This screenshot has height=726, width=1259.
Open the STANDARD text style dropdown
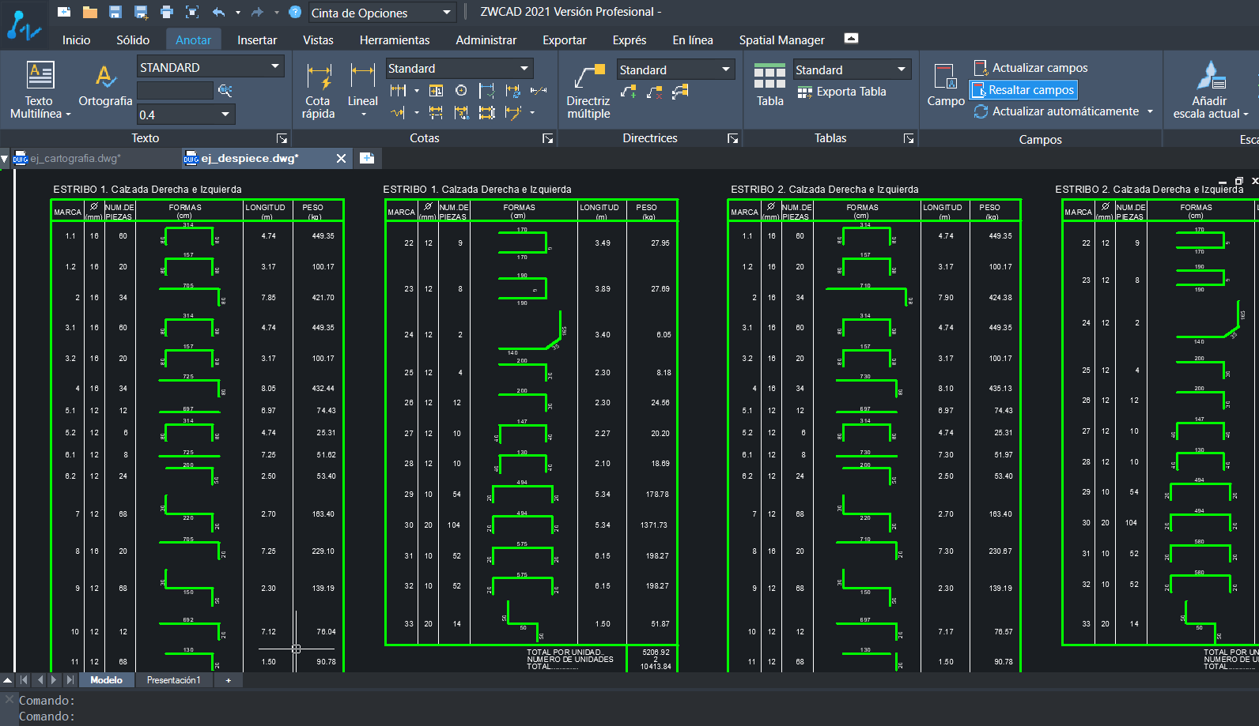(275, 66)
